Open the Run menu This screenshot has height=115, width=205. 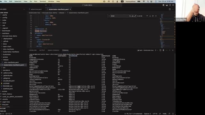point(36,1)
